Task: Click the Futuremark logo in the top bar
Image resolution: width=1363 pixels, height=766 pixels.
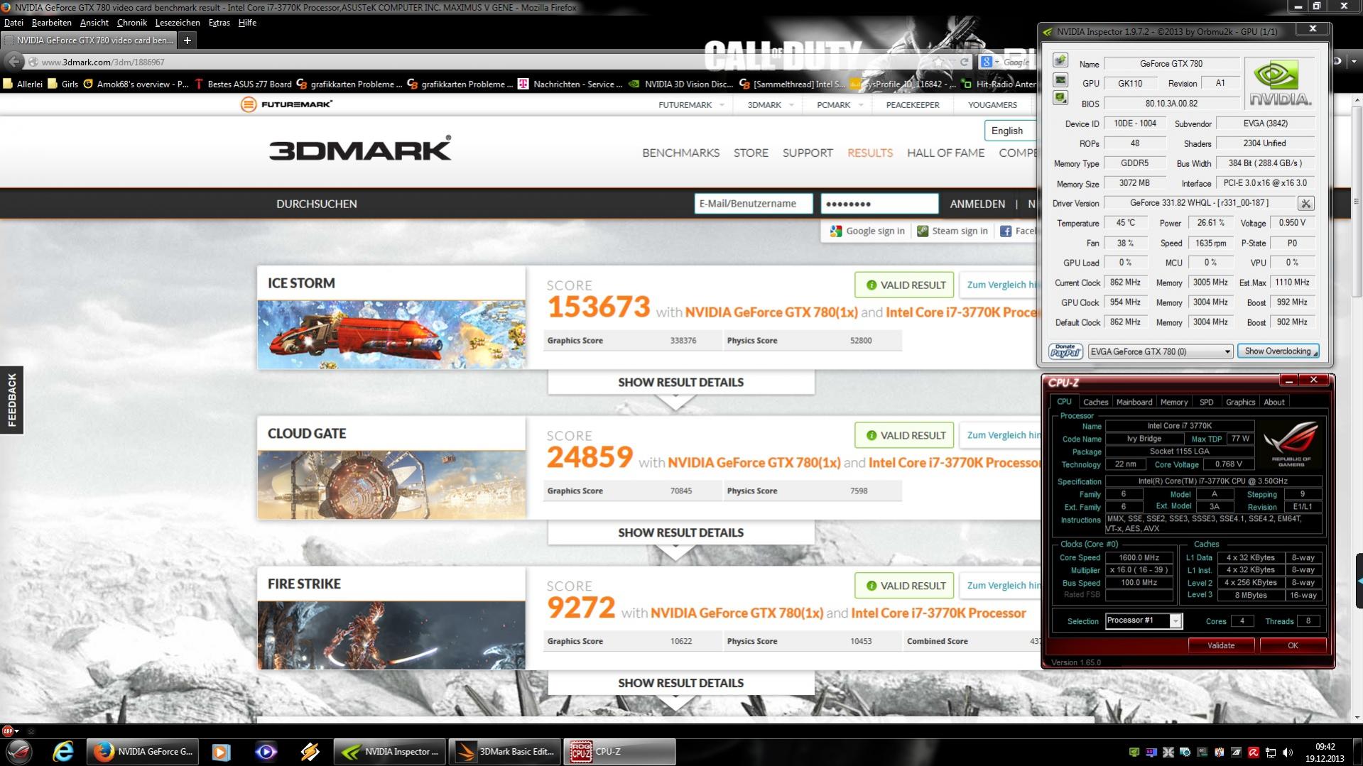Action: 287,104
